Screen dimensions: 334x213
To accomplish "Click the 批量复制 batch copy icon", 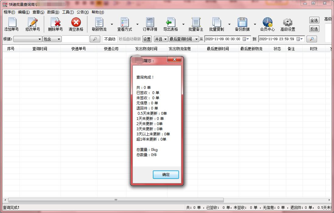I will point(217,24).
